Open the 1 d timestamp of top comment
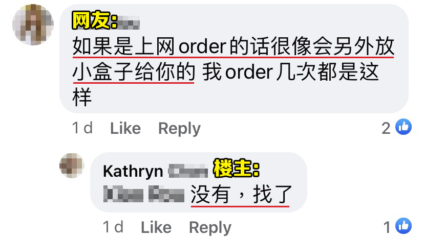The image size is (424, 237). coord(82,128)
